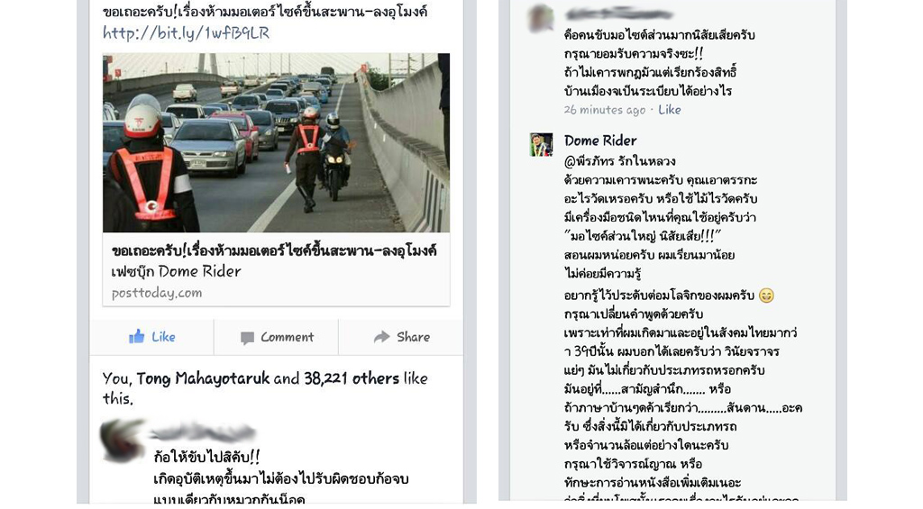The width and height of the screenshot is (923, 509).
Task: Visit the posttoday.com source link
Action: (x=157, y=293)
